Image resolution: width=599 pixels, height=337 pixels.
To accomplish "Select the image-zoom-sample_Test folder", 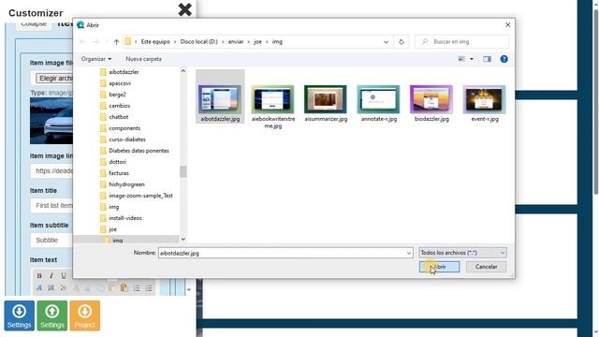I will click(x=140, y=196).
